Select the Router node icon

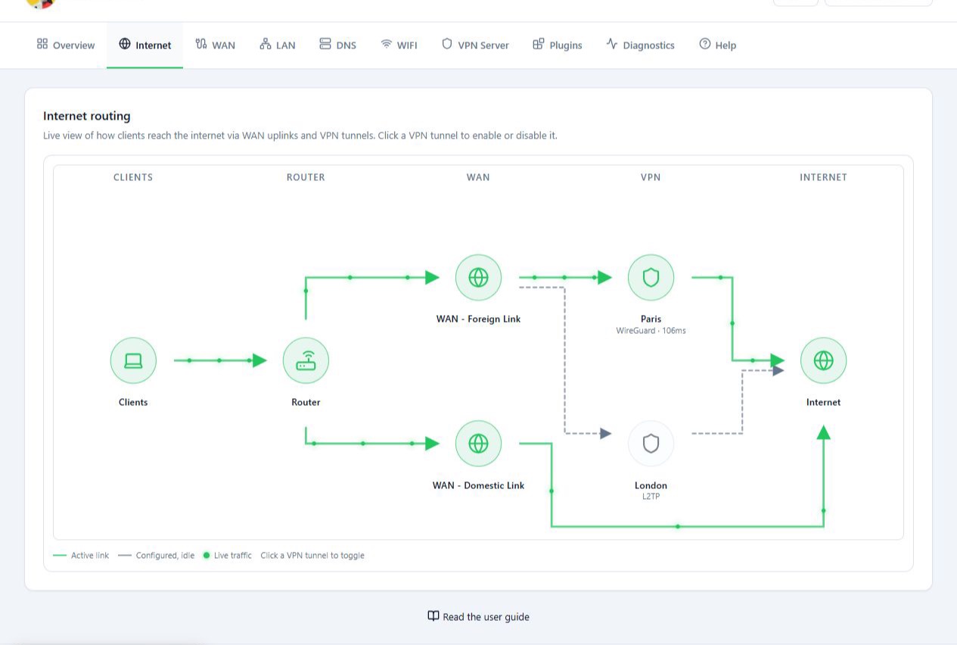pos(306,360)
